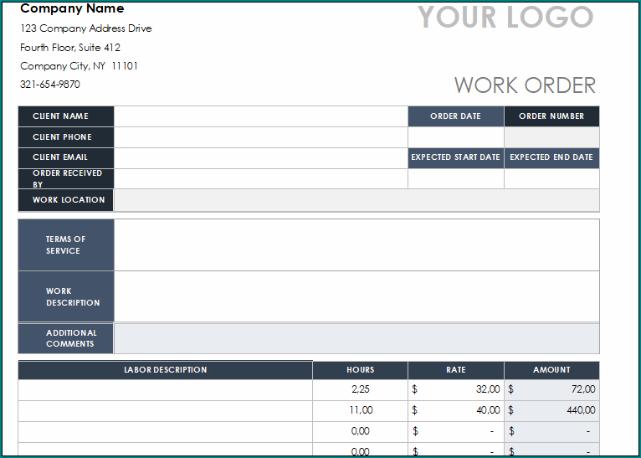Click the 123 Company Address Drive line

coord(86,28)
